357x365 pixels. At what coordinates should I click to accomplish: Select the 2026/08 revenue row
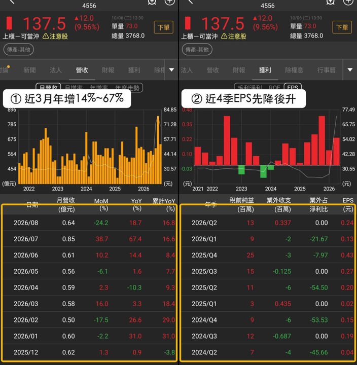pyautogui.click(x=89, y=223)
